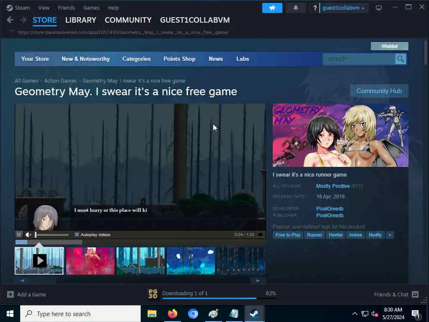The width and height of the screenshot is (429, 322).
Task: Show more tags with plus button
Action: click(x=390, y=235)
